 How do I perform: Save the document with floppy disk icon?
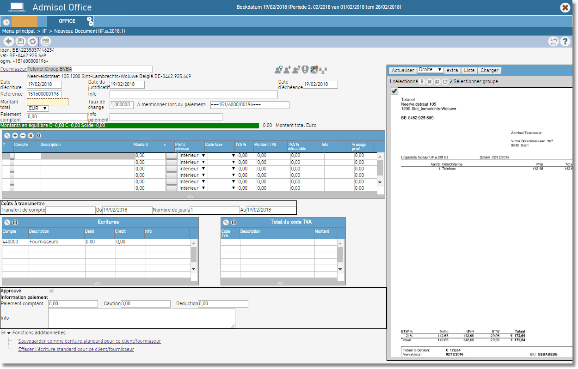pyautogui.click(x=21, y=42)
